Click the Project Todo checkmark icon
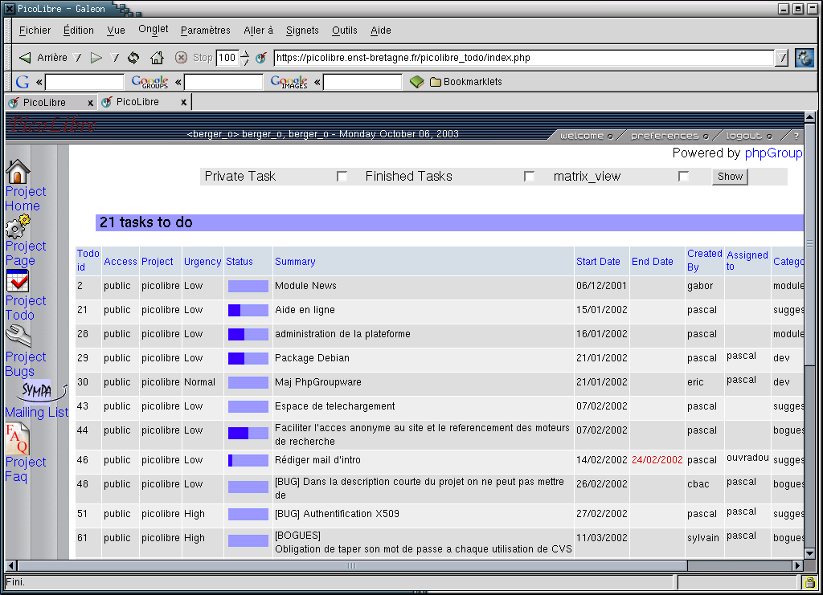The width and height of the screenshot is (823, 595). click(x=18, y=281)
